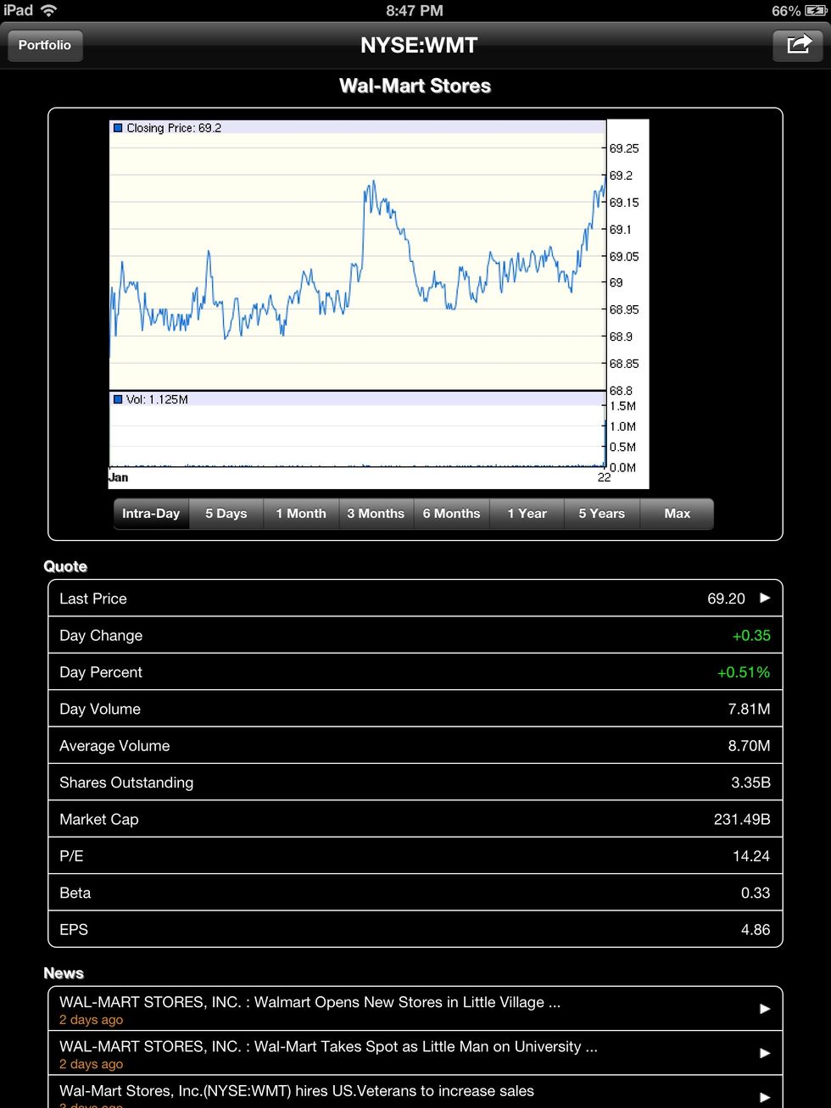831x1108 pixels.
Task: Select the EPS value 4.86
Action: coord(756,930)
